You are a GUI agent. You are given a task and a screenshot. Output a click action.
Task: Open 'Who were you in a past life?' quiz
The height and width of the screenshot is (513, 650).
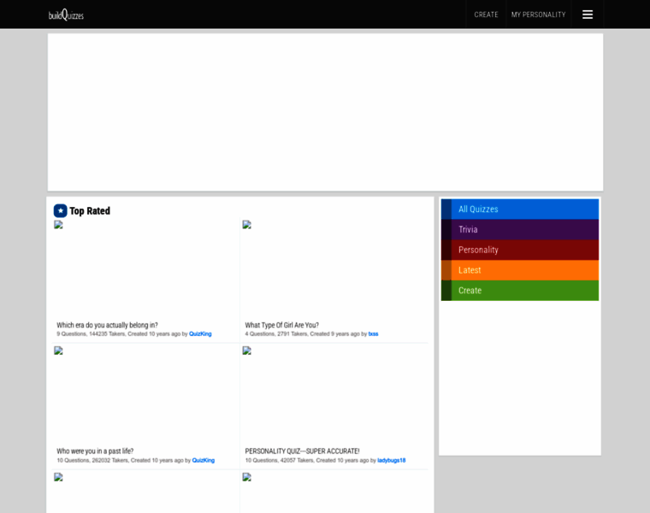click(x=95, y=451)
